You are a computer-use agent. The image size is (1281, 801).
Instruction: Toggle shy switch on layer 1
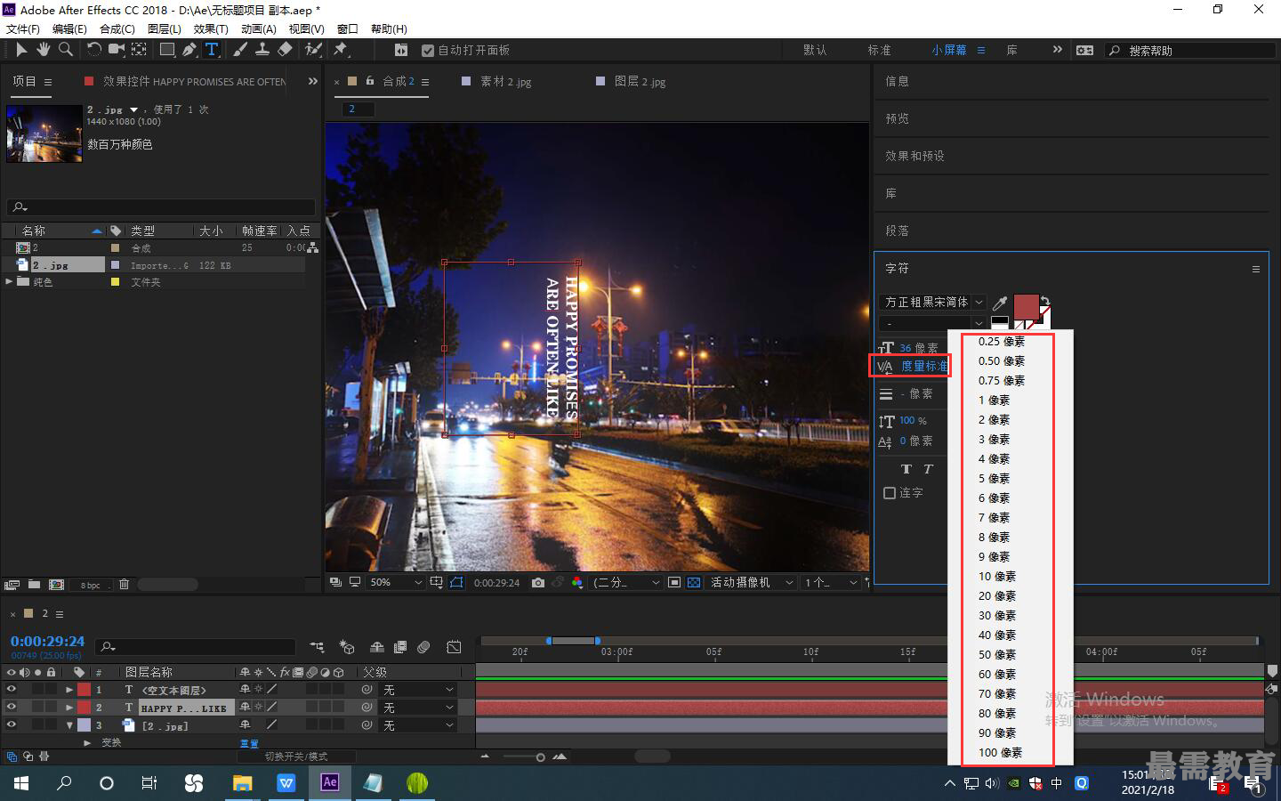click(x=245, y=689)
